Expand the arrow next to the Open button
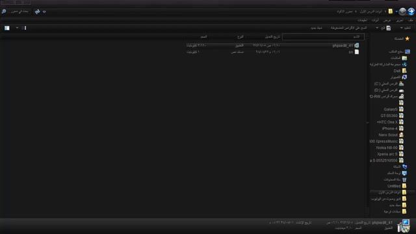416x234 pixels. [x=377, y=28]
